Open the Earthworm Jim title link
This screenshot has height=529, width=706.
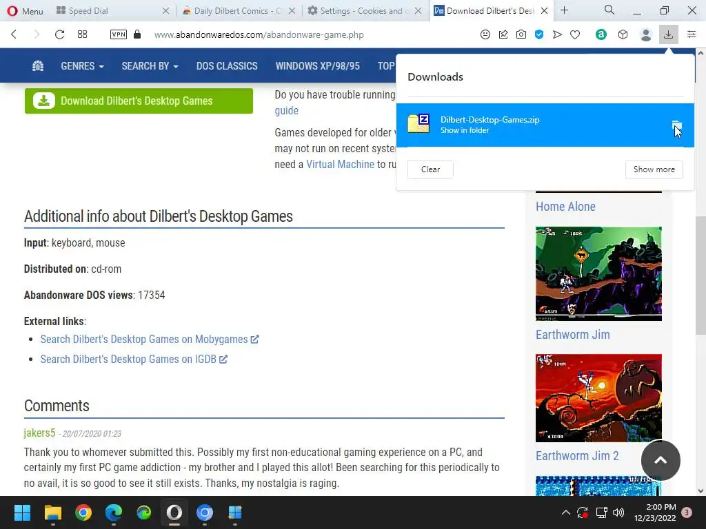[x=573, y=335]
